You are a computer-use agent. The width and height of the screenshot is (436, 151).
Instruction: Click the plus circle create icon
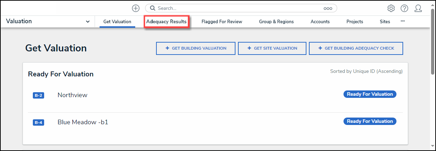point(136,8)
